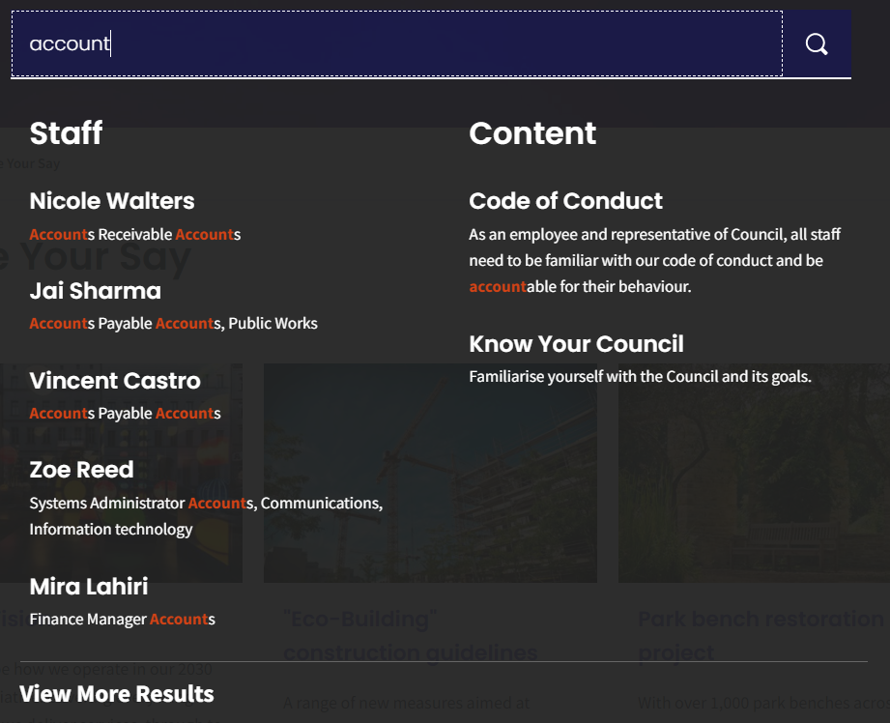Select Mira Lahiri, Finance Manager
This screenshot has height=723, width=890.
coord(89,587)
